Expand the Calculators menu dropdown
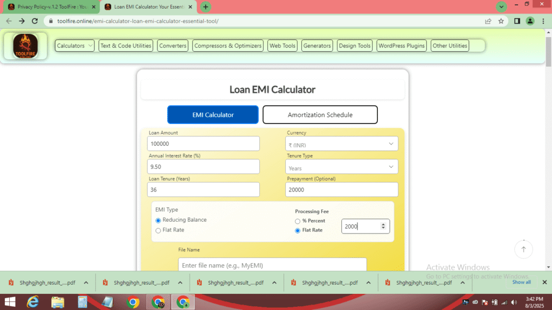Image resolution: width=552 pixels, height=310 pixels. pos(75,46)
